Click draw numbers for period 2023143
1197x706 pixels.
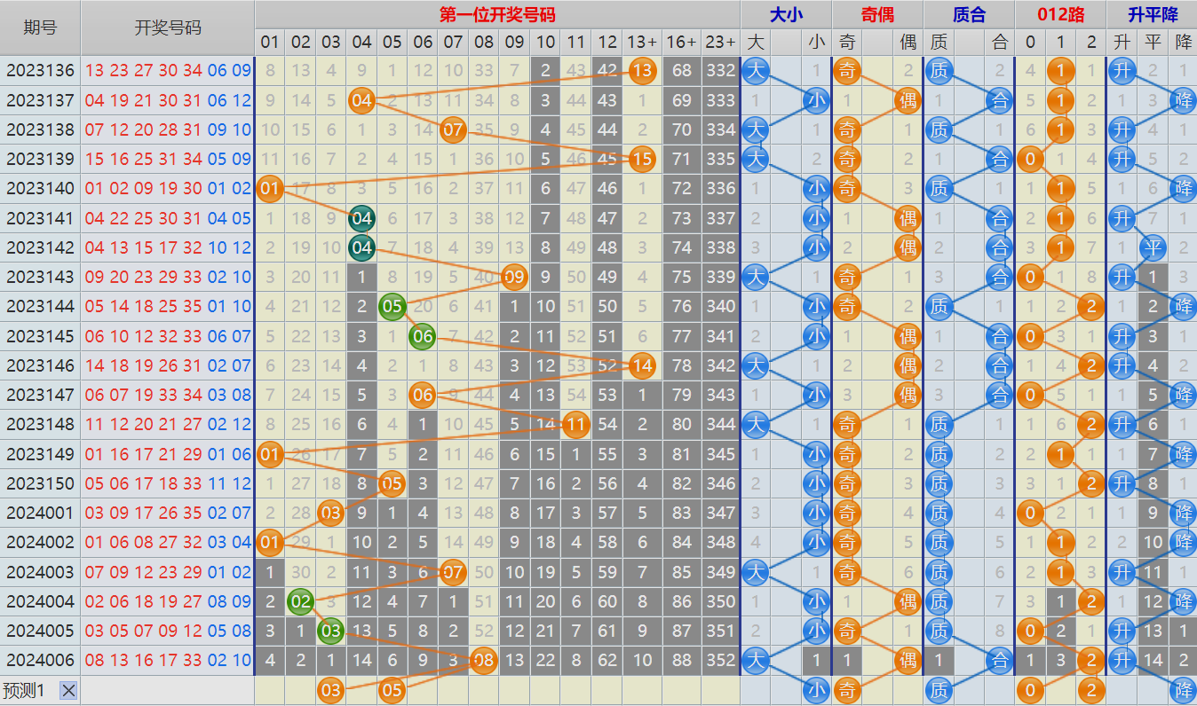[x=168, y=278]
